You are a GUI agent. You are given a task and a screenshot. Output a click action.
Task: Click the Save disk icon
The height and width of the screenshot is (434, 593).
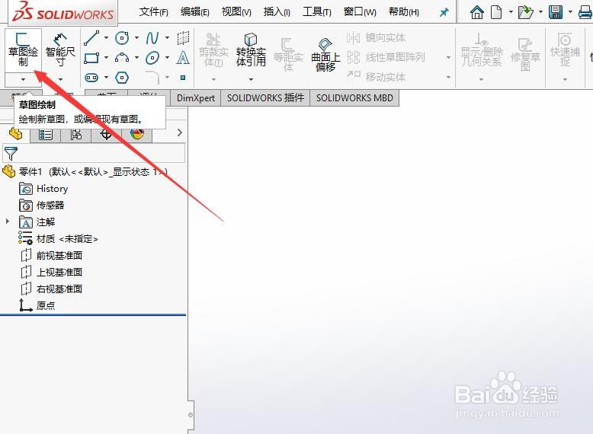tap(556, 12)
